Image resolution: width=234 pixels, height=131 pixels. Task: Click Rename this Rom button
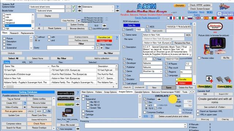182,43
